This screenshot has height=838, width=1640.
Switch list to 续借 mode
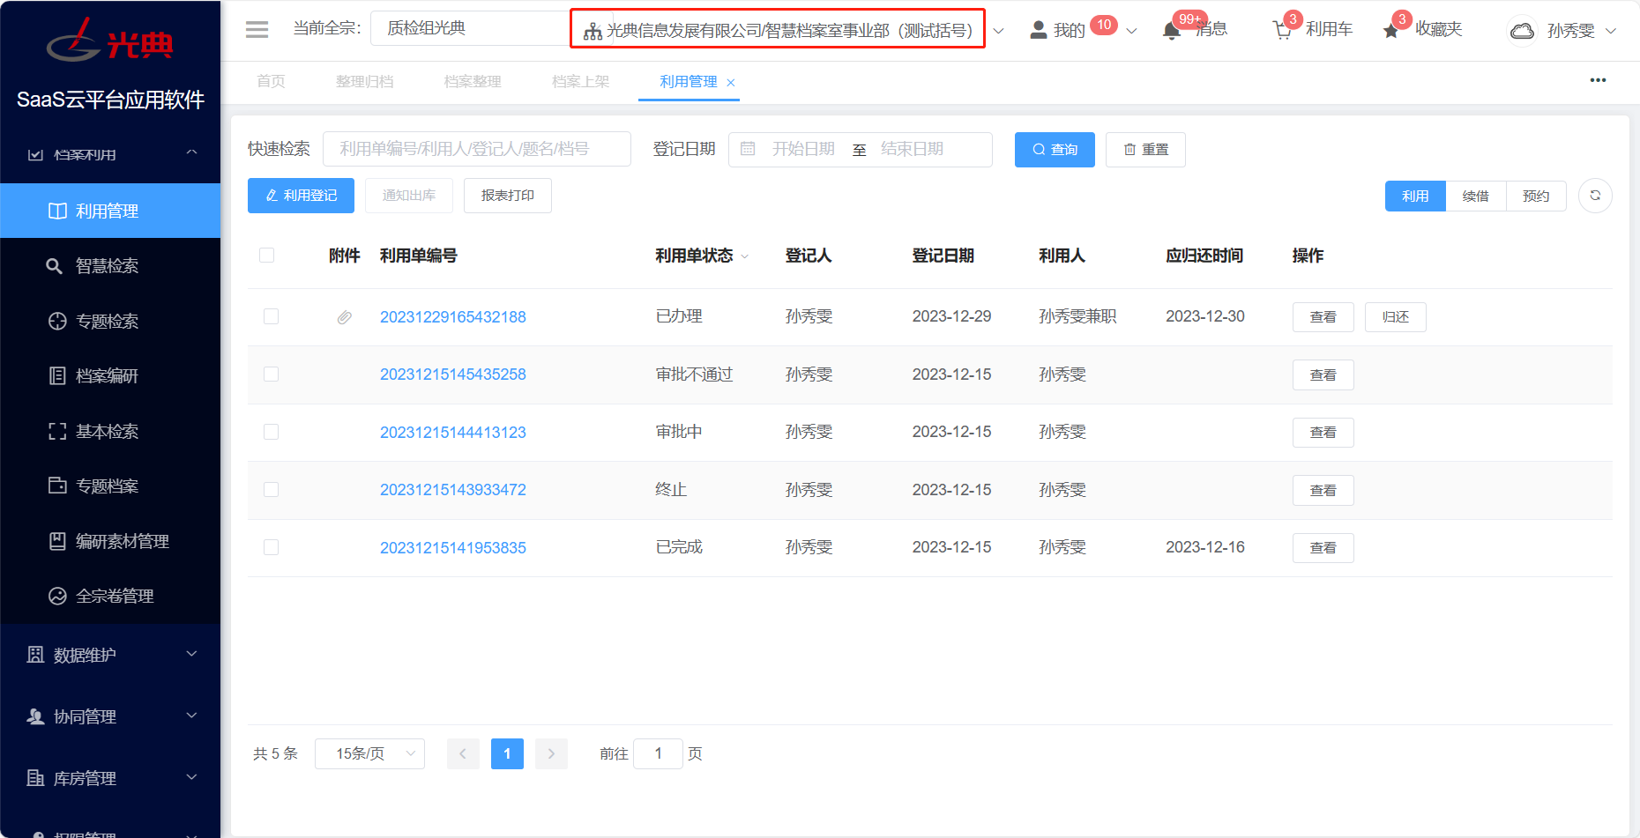tap(1475, 196)
